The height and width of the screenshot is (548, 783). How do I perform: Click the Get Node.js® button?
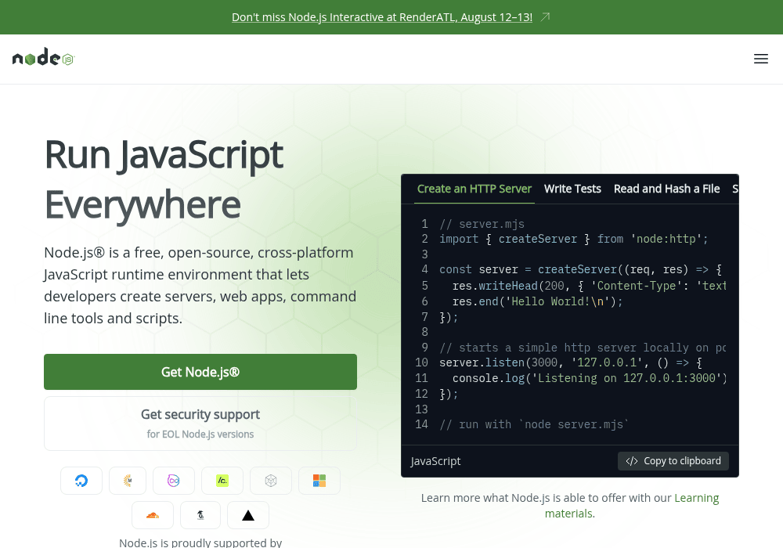click(200, 372)
